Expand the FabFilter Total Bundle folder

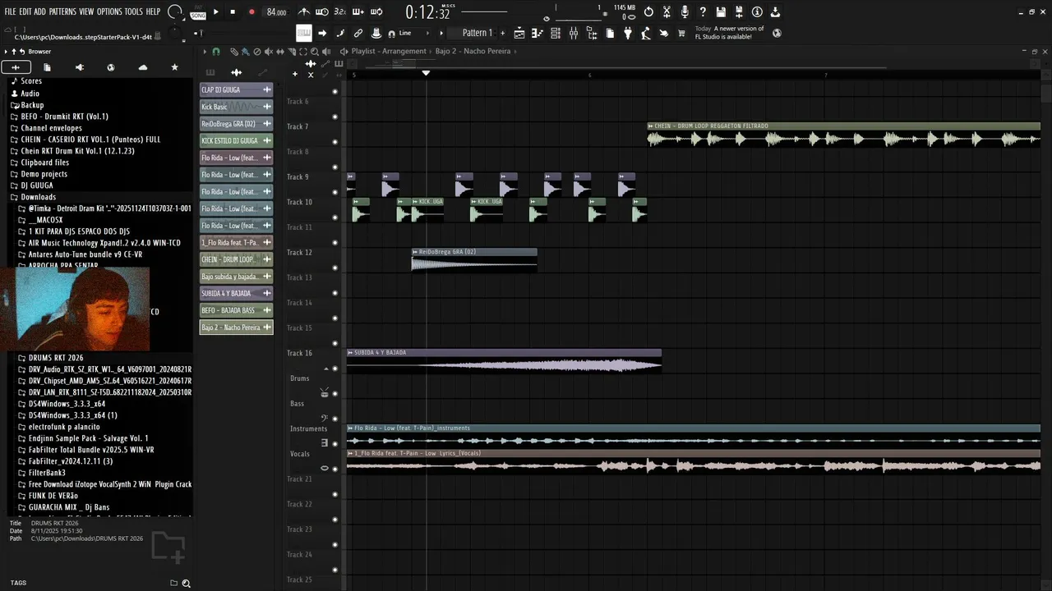[86, 450]
